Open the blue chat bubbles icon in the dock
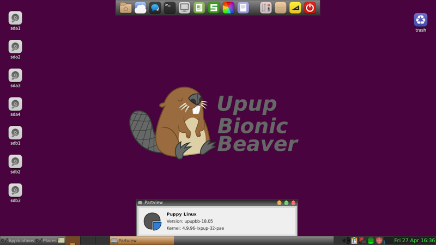 click(x=155, y=8)
